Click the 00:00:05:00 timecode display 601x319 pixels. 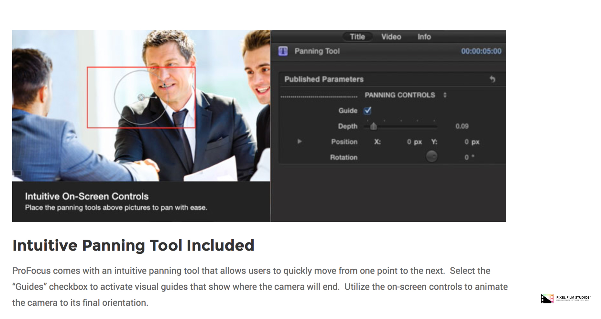(481, 51)
